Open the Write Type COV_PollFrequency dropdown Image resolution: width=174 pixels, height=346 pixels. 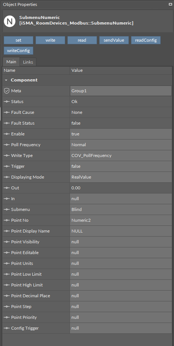(121, 156)
